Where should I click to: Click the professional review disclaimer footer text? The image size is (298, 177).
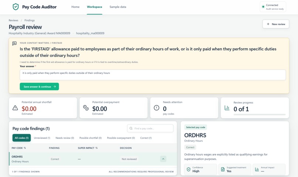(x=141, y=171)
